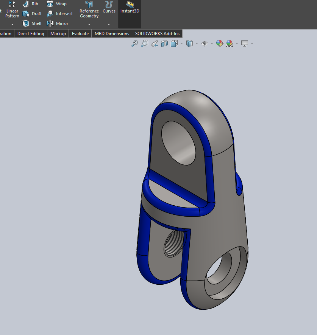
Task: Select the Shell tool
Action: pos(32,23)
